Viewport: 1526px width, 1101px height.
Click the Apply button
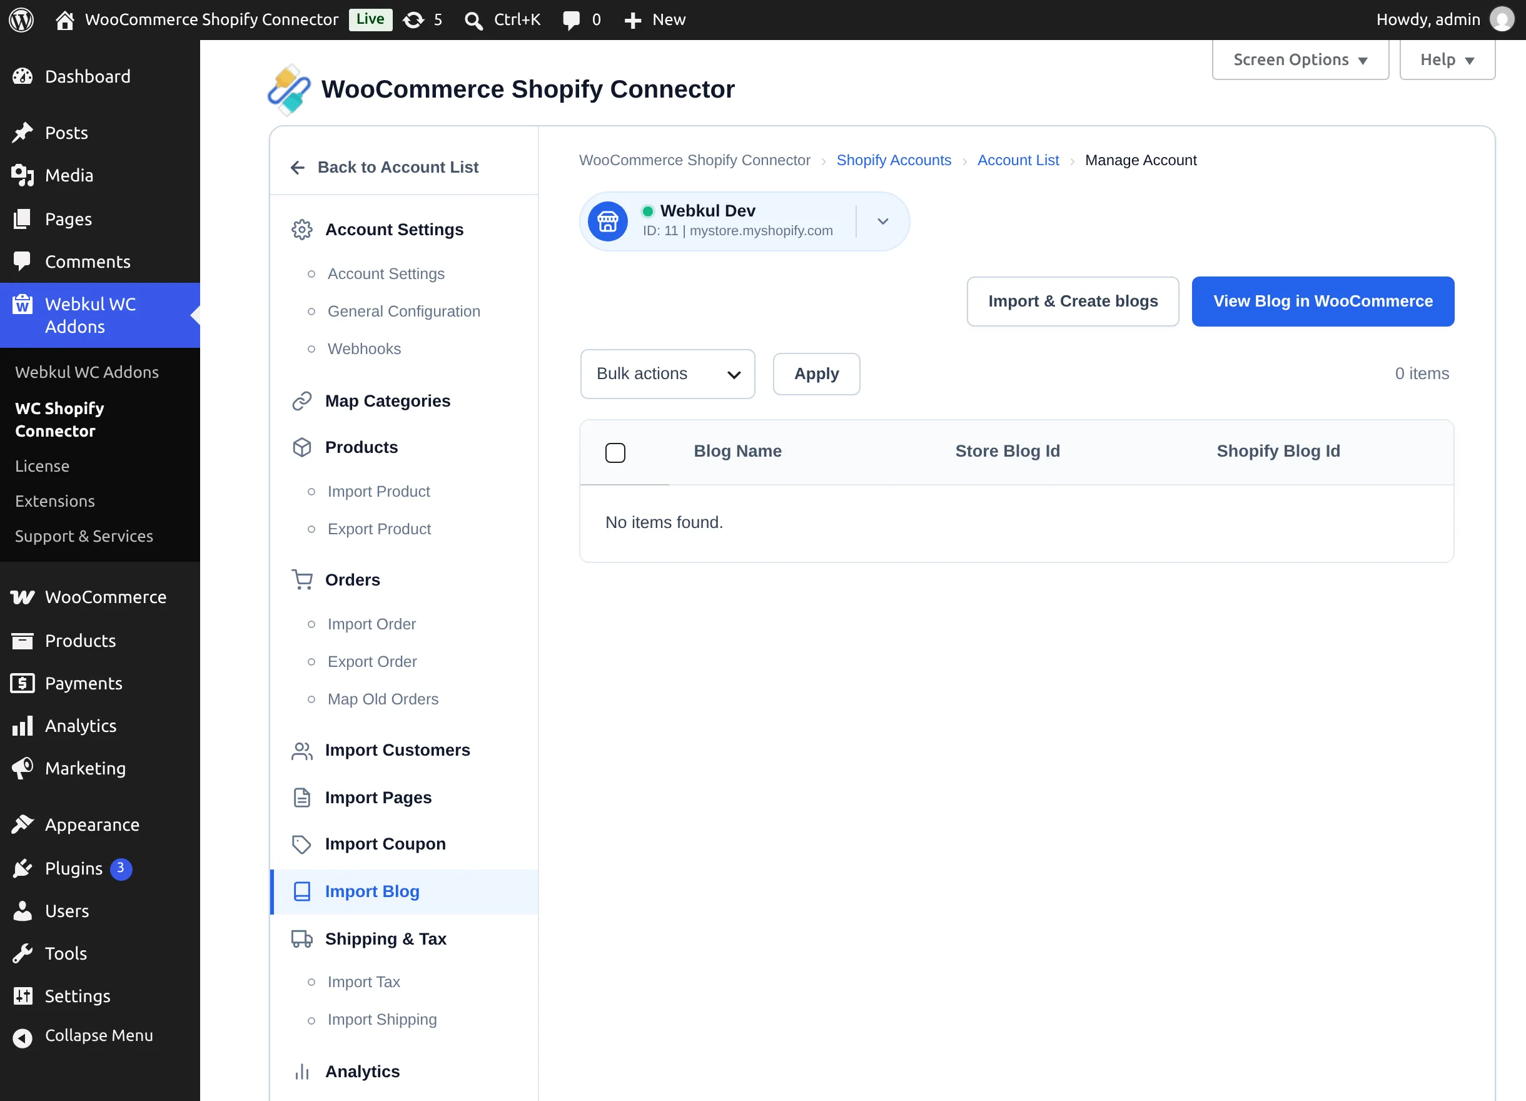point(816,374)
